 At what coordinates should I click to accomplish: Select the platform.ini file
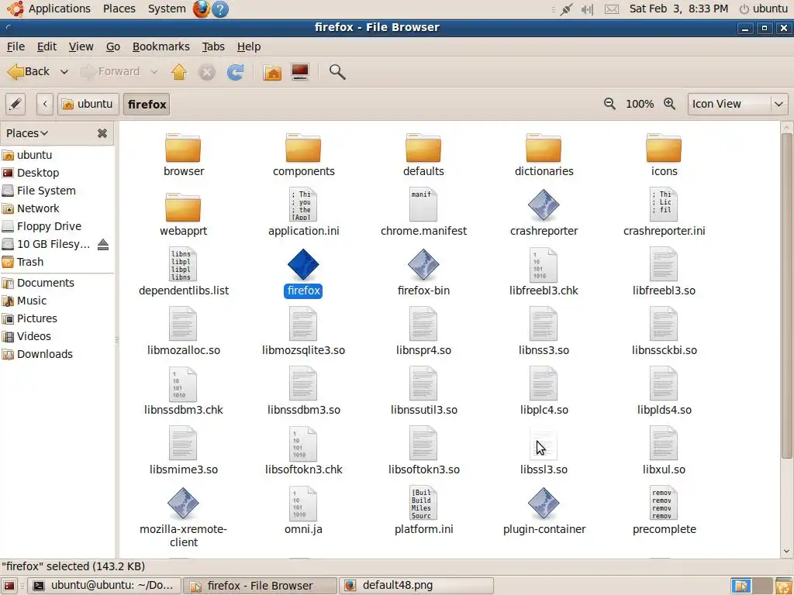pos(424,511)
